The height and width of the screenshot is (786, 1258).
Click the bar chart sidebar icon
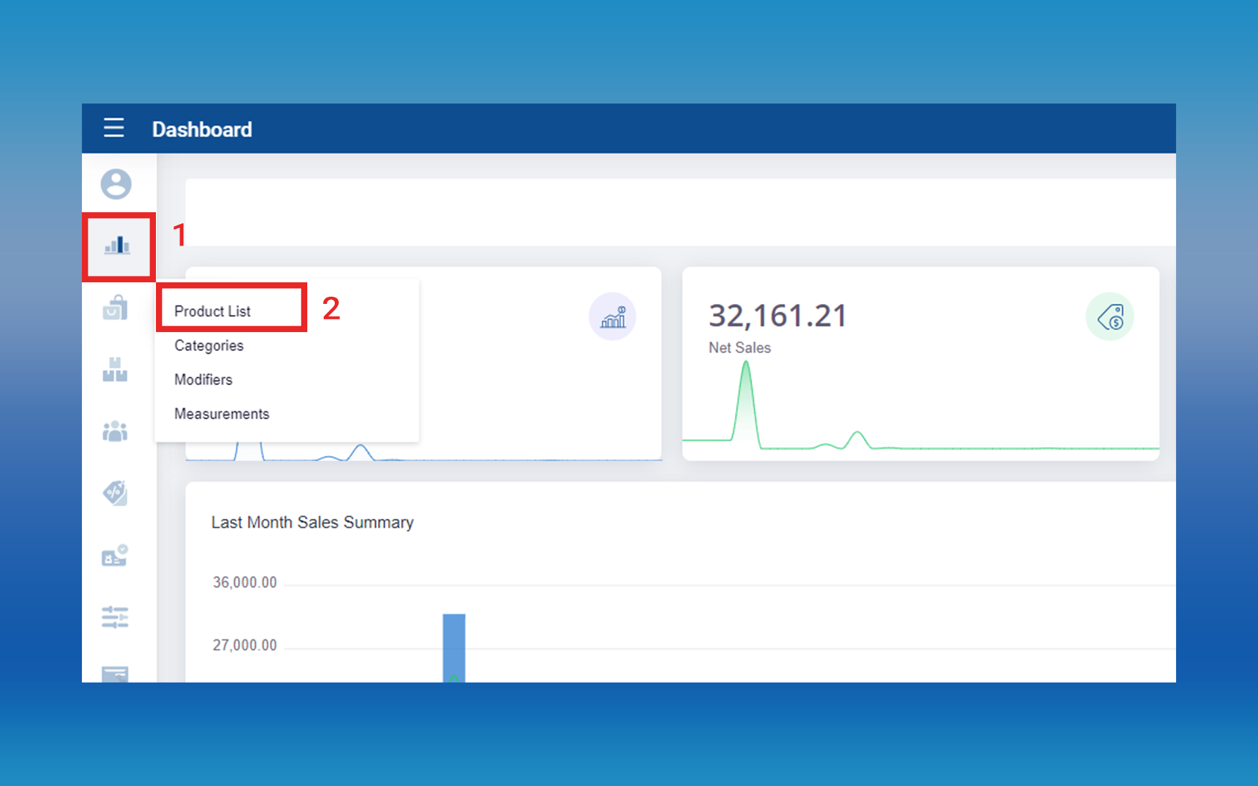[x=117, y=246]
